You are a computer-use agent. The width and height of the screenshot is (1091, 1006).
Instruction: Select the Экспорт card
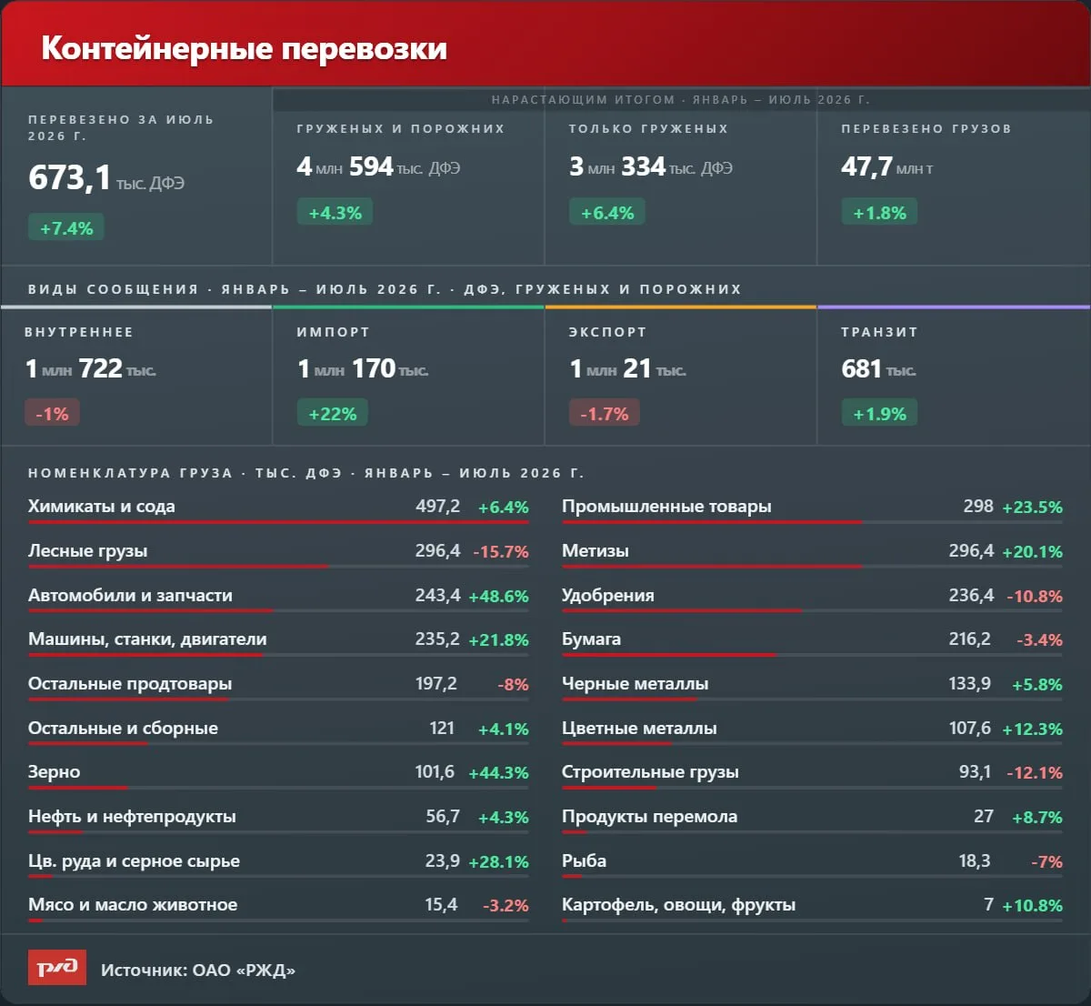tap(681, 376)
